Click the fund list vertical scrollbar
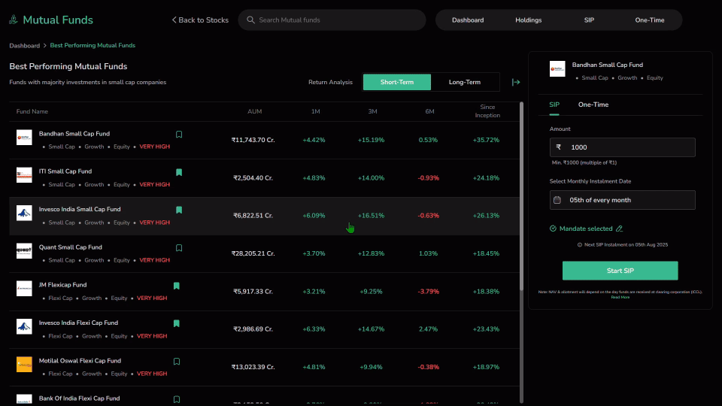722x406 pixels. [521, 196]
